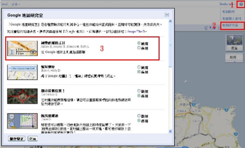Select 啟用 for the Ben A, Holly D feature
Viewport: 245px width, 148px height.
click(x=139, y=67)
